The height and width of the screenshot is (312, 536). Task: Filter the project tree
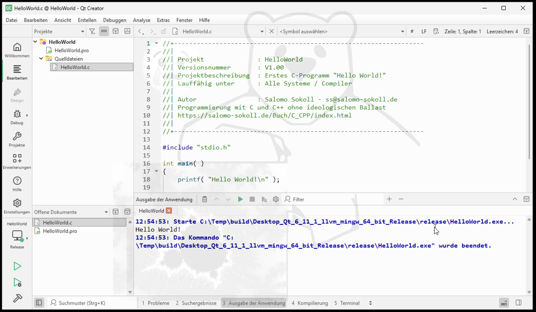92,31
